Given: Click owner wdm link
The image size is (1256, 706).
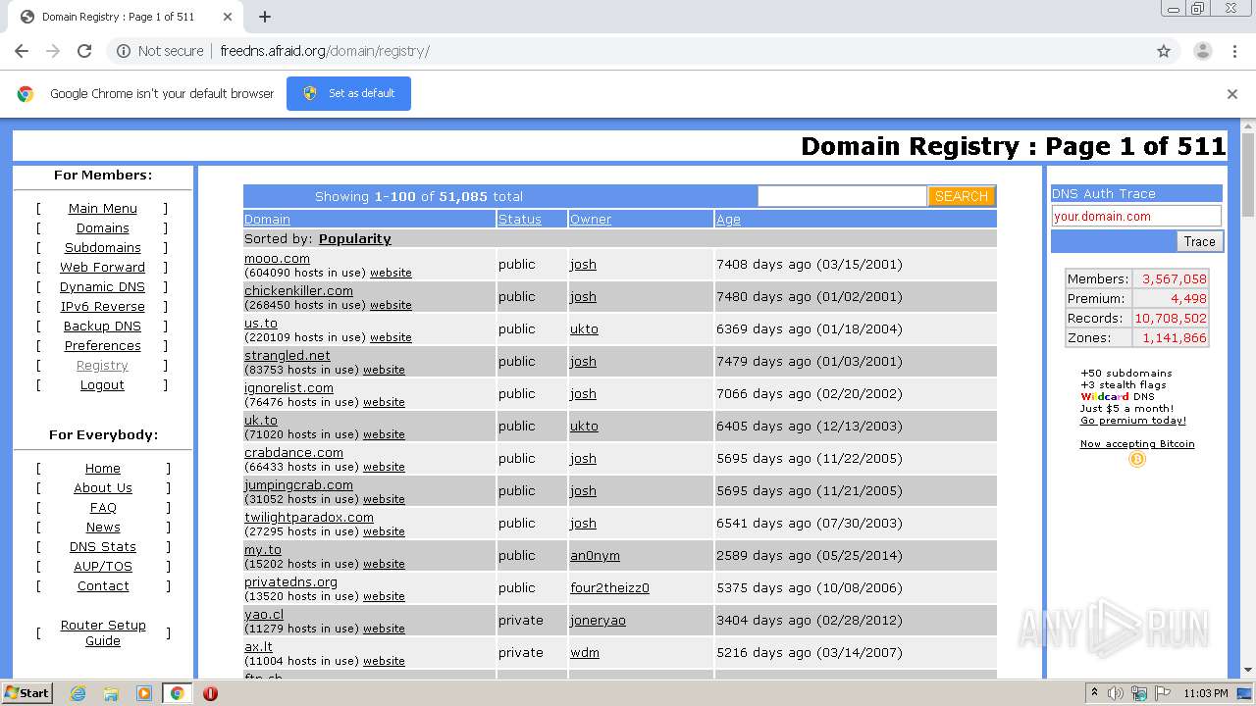Looking at the screenshot, I should (584, 652).
